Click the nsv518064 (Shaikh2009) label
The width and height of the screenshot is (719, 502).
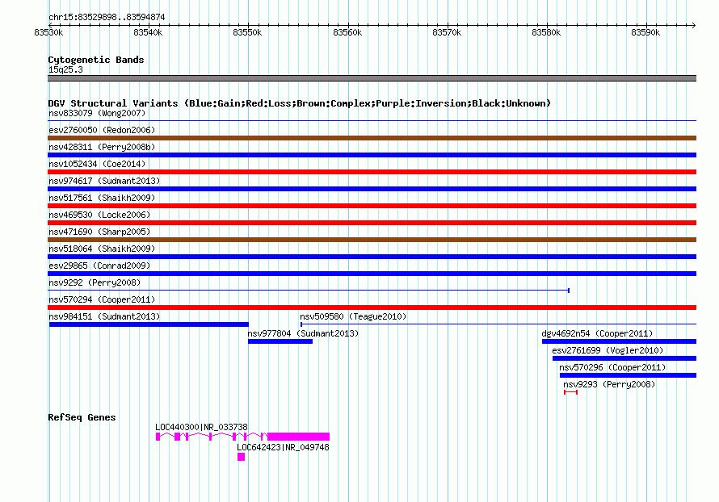pyautogui.click(x=102, y=249)
